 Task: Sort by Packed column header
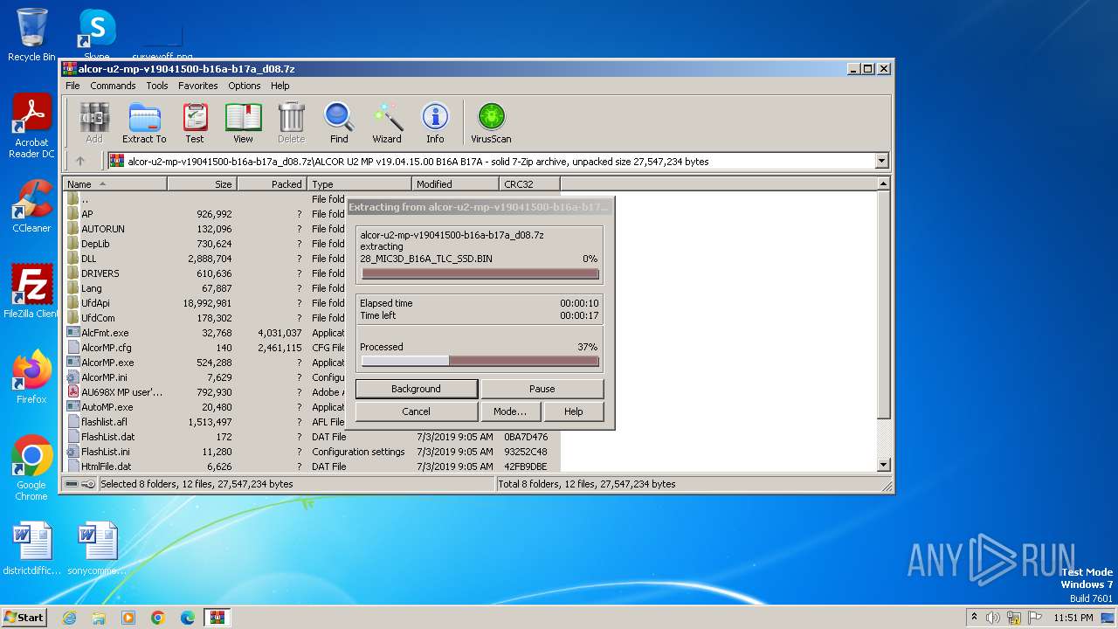(273, 184)
